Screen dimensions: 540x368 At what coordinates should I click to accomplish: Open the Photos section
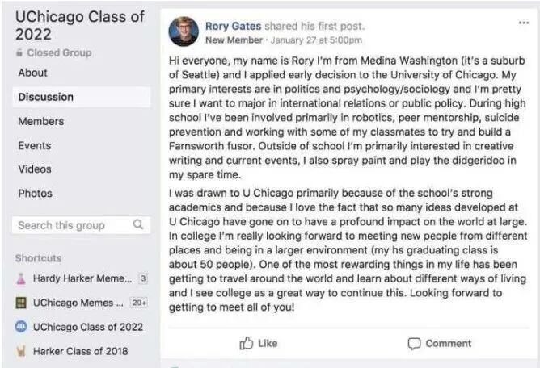click(35, 194)
